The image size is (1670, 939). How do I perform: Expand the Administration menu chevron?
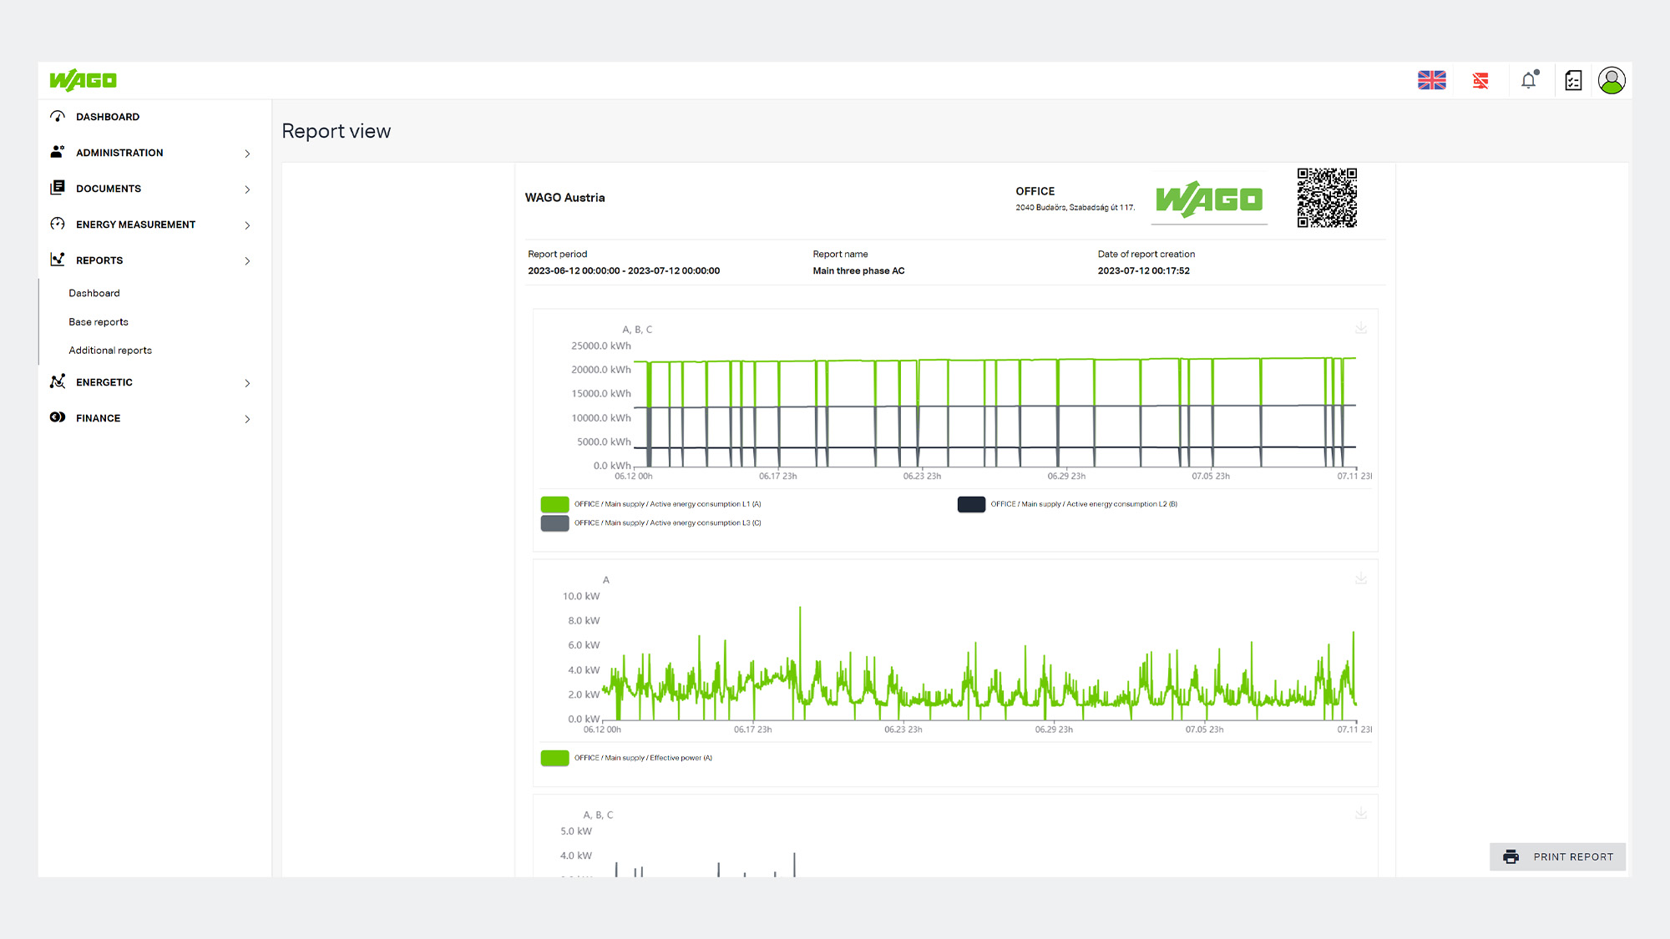pos(247,154)
